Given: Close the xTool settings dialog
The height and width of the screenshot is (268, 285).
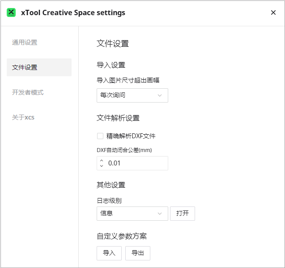Looking at the screenshot, I should (x=273, y=12).
